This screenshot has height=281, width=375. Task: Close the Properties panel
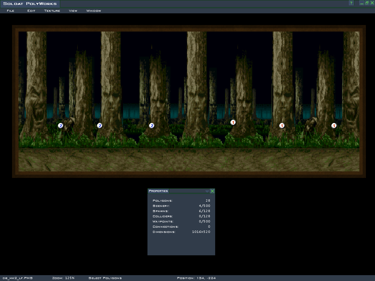tap(213, 191)
